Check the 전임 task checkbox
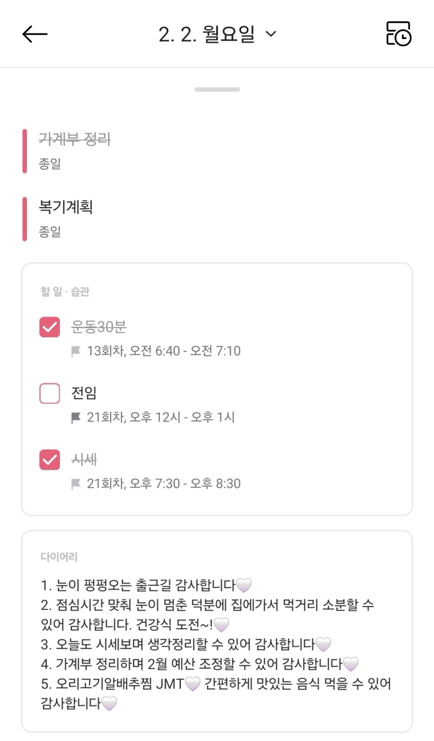This screenshot has height=741, width=434. pos(50,393)
